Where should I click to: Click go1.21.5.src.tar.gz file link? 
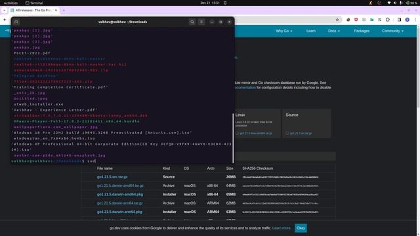pyautogui.click(x=112, y=177)
